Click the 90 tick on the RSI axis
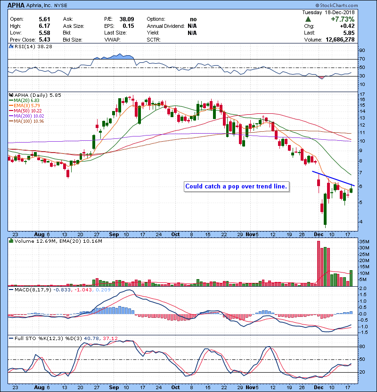The height and width of the screenshot is (392, 377). [362, 51]
